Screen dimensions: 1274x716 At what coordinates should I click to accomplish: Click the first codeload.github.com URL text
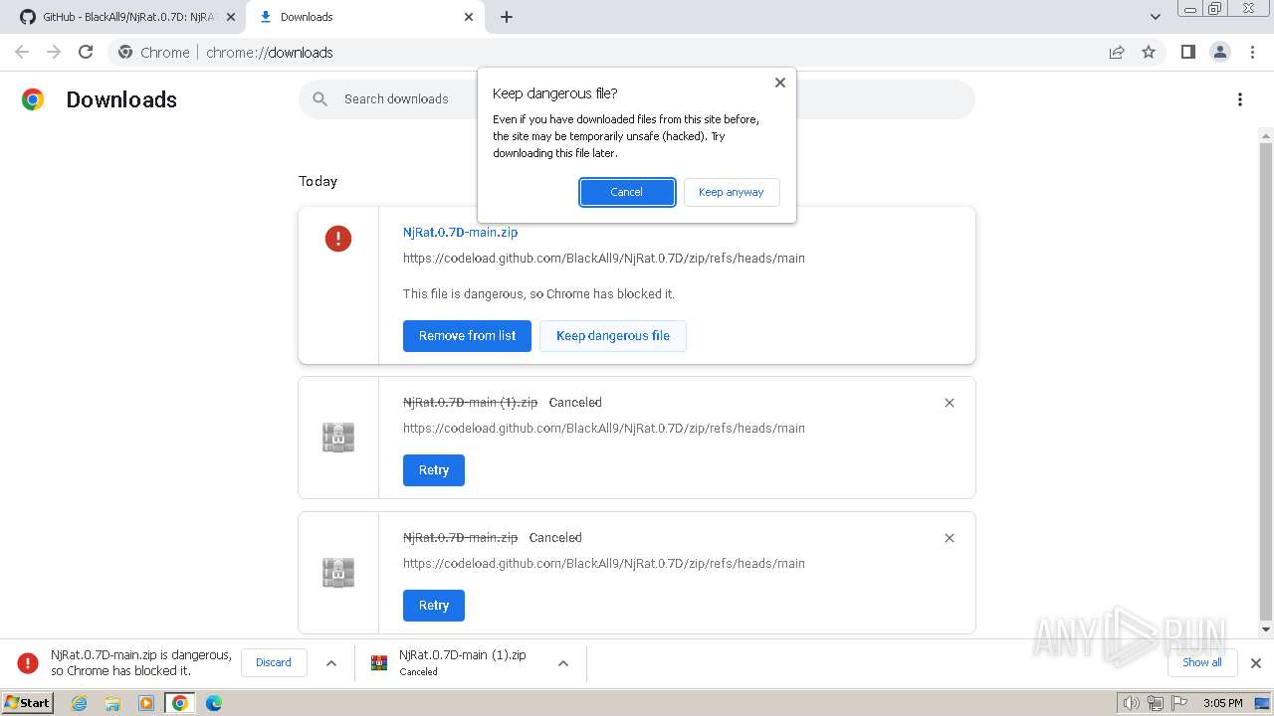tap(604, 259)
